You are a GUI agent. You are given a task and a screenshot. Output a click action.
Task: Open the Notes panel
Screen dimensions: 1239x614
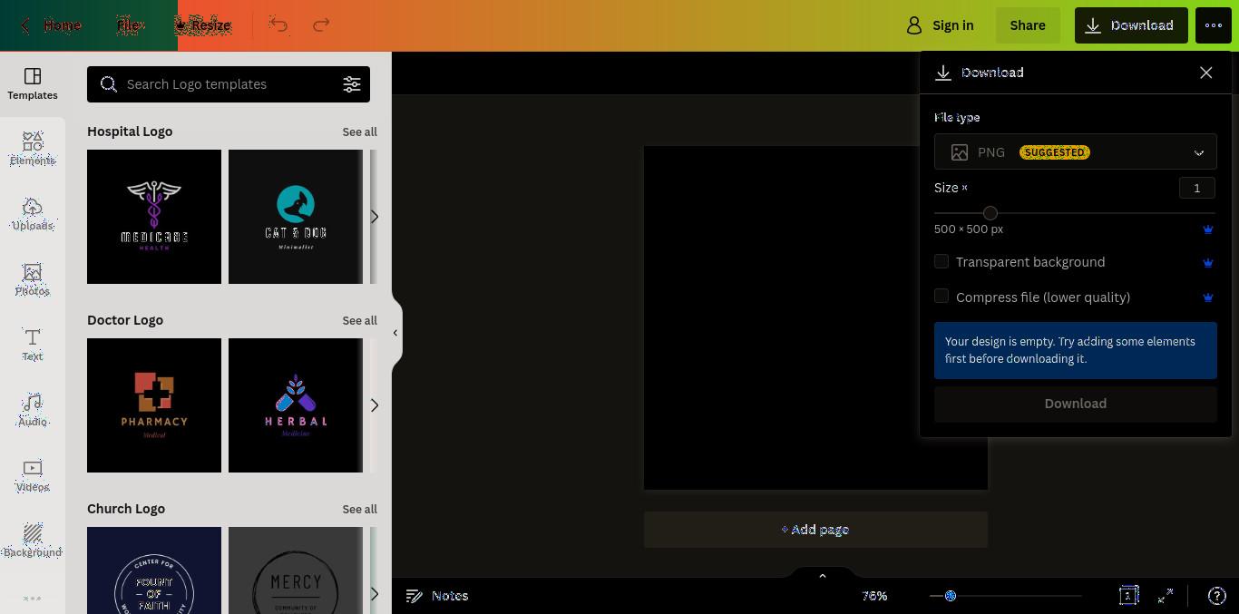pyautogui.click(x=436, y=596)
